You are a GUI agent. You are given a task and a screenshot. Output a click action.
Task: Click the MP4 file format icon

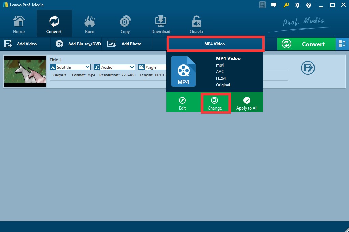pyautogui.click(x=183, y=71)
